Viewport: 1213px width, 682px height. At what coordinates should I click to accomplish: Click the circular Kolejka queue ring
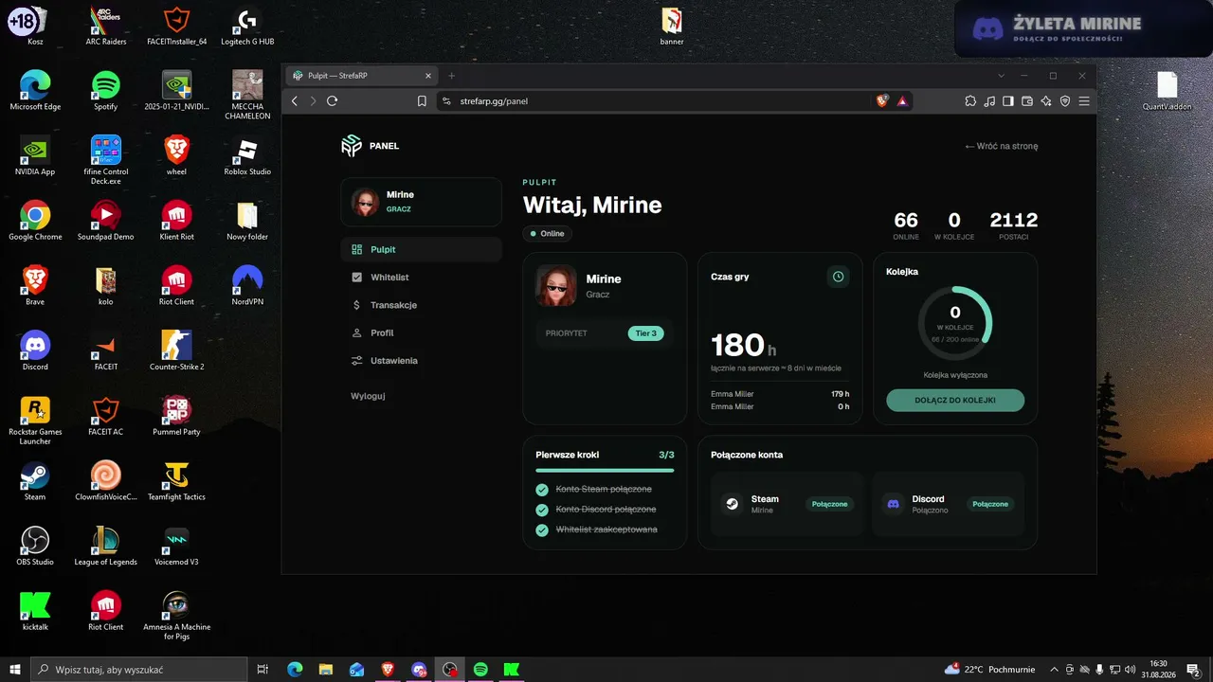coord(955,323)
